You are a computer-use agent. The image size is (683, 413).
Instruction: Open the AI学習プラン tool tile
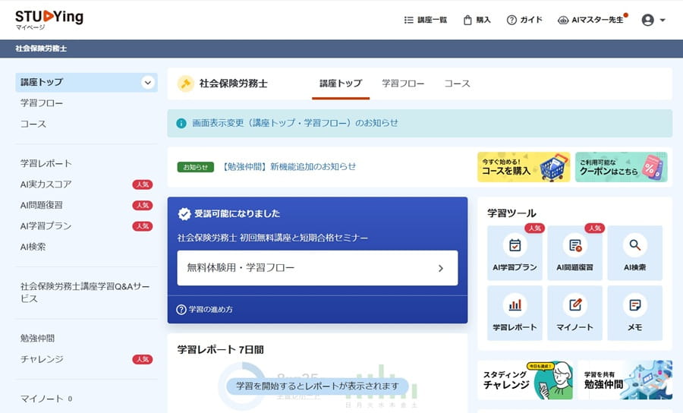pyautogui.click(x=515, y=253)
